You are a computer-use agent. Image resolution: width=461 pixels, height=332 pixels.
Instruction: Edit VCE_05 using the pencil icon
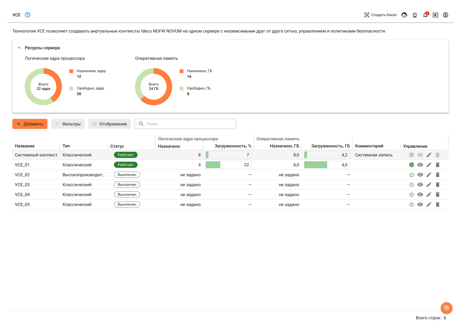(429, 204)
